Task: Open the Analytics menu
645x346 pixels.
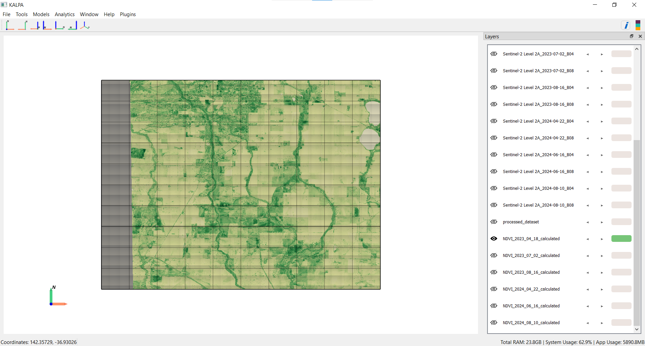Action: point(64,14)
